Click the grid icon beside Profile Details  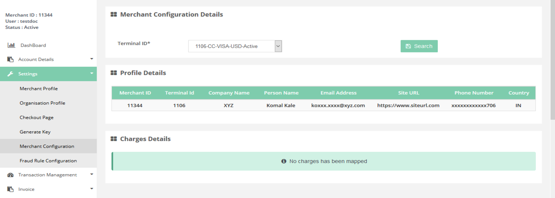click(114, 73)
